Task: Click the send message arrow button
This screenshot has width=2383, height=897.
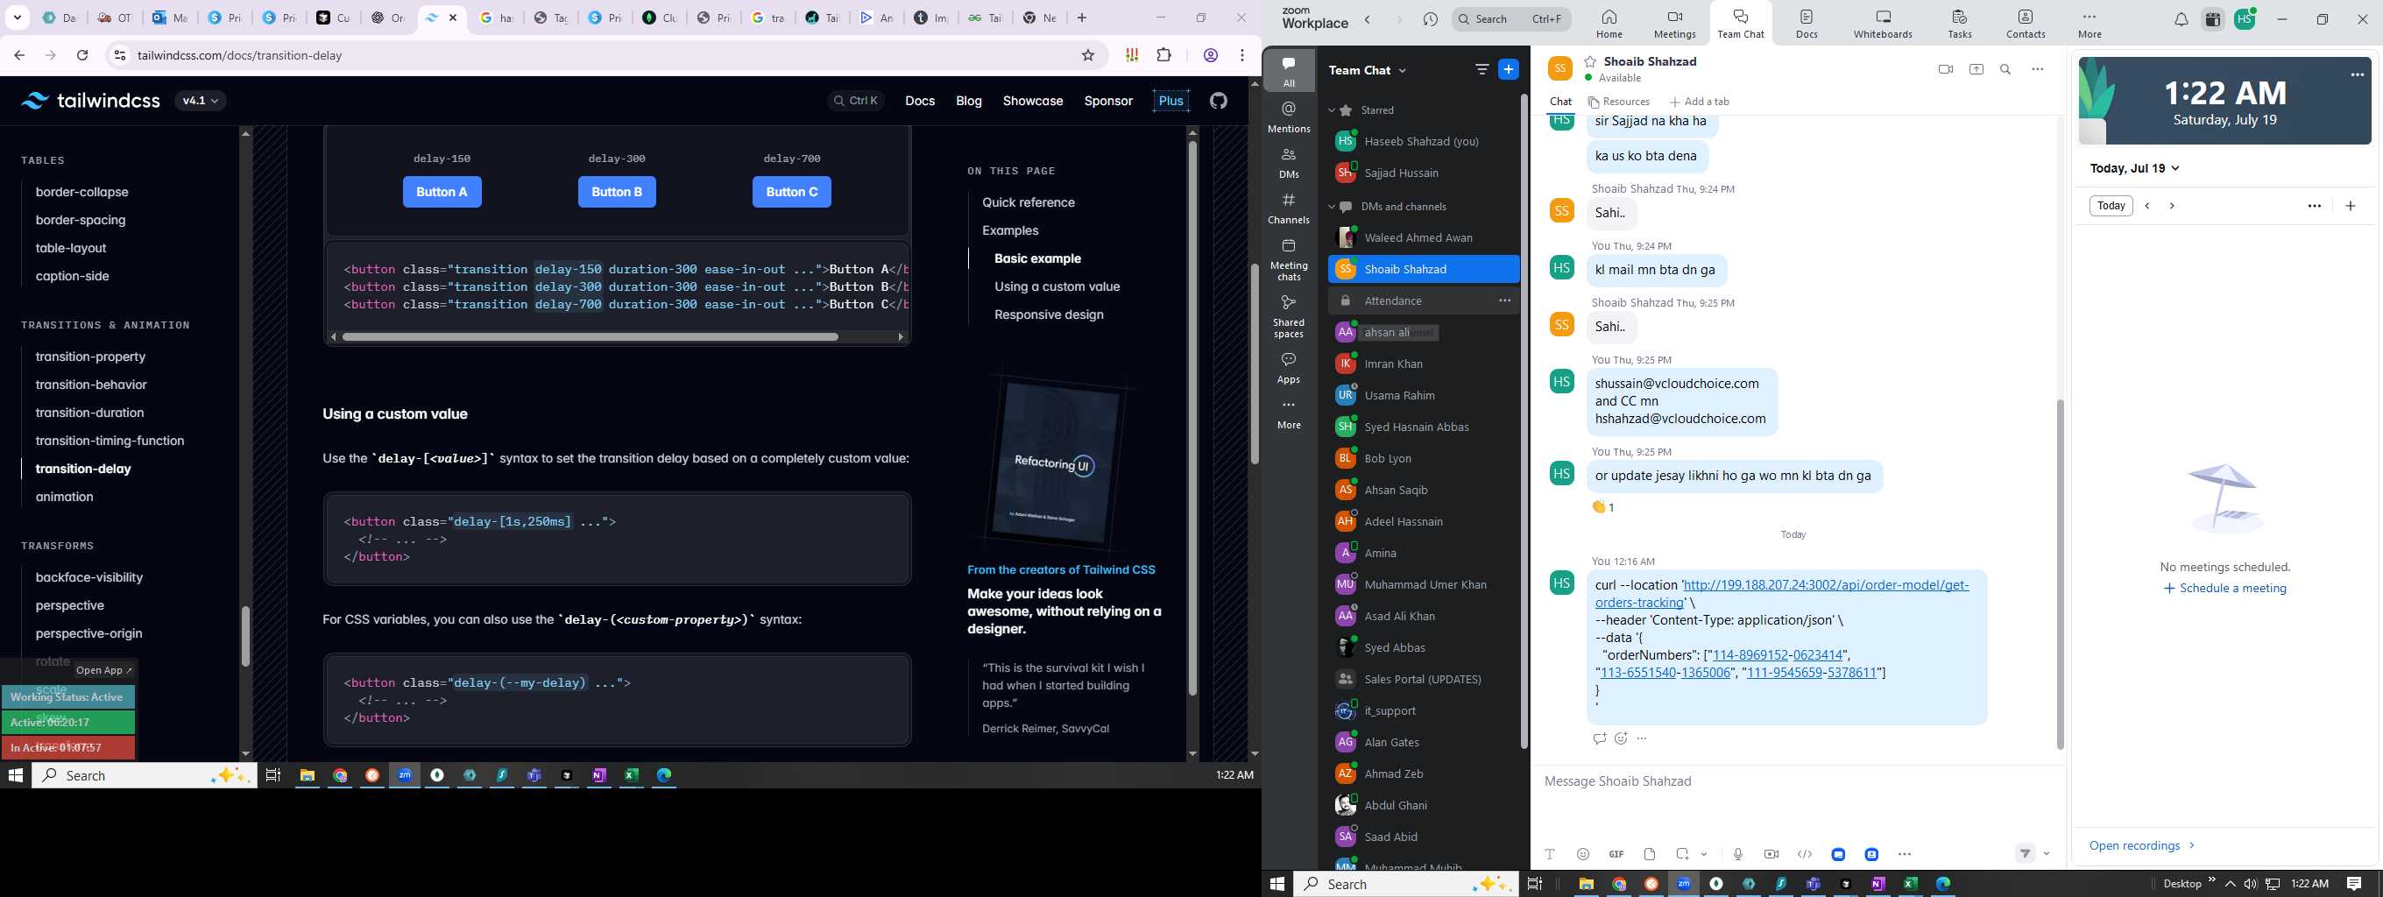Action: point(2026,853)
